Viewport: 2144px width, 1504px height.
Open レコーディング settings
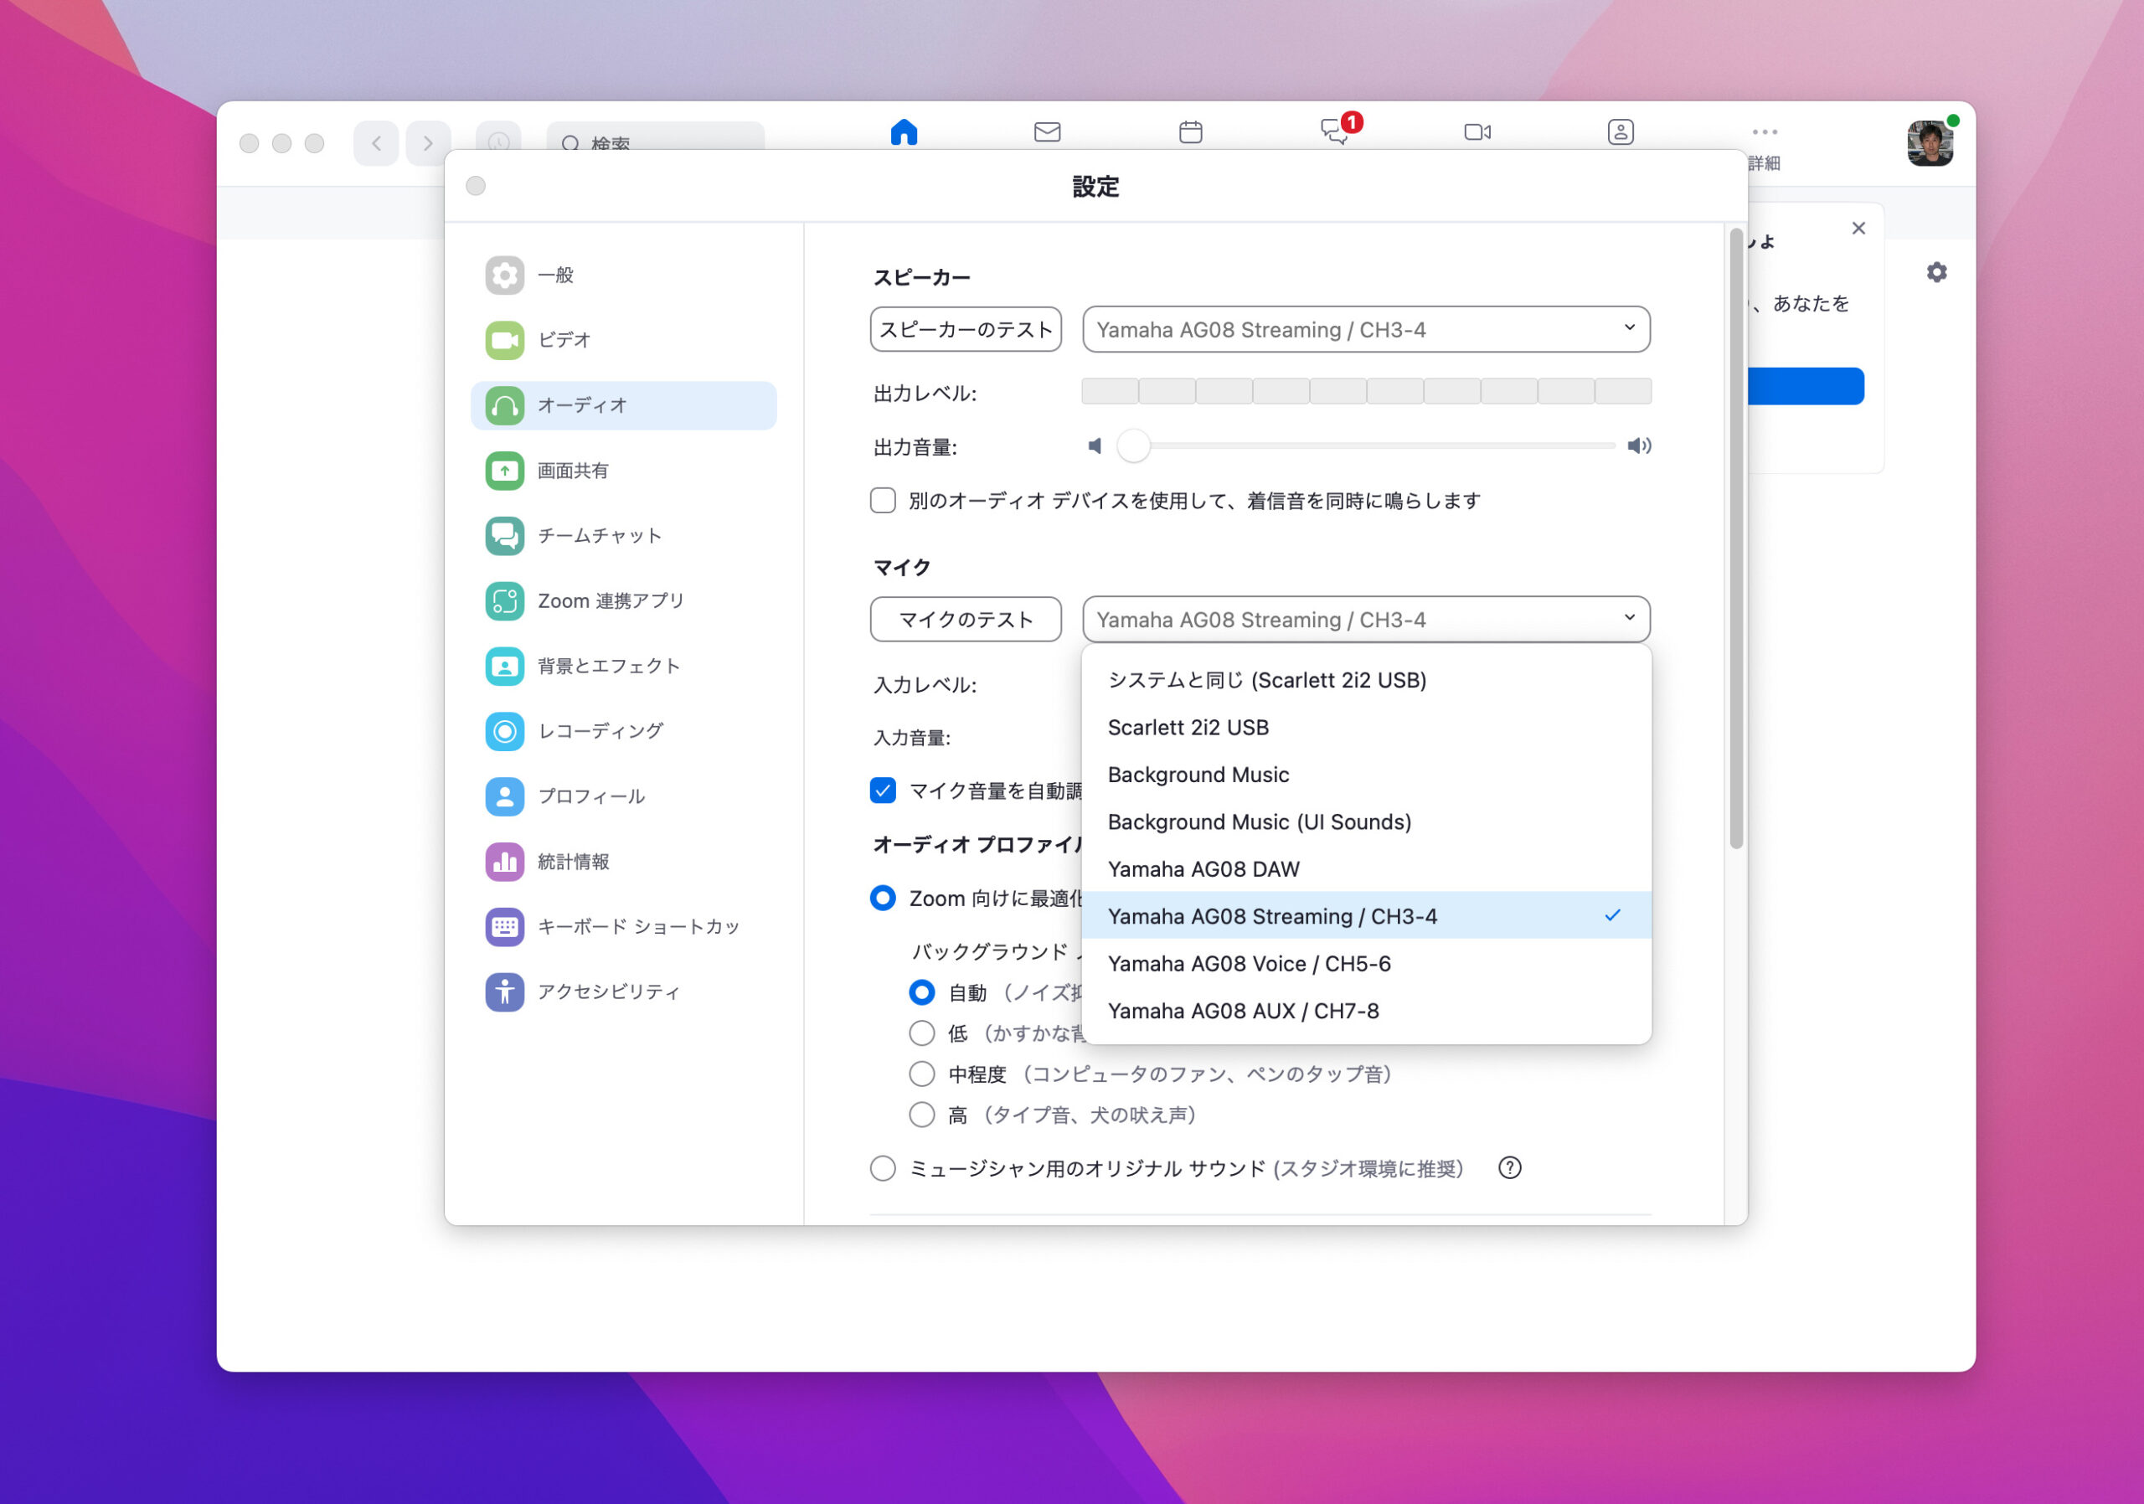[623, 731]
